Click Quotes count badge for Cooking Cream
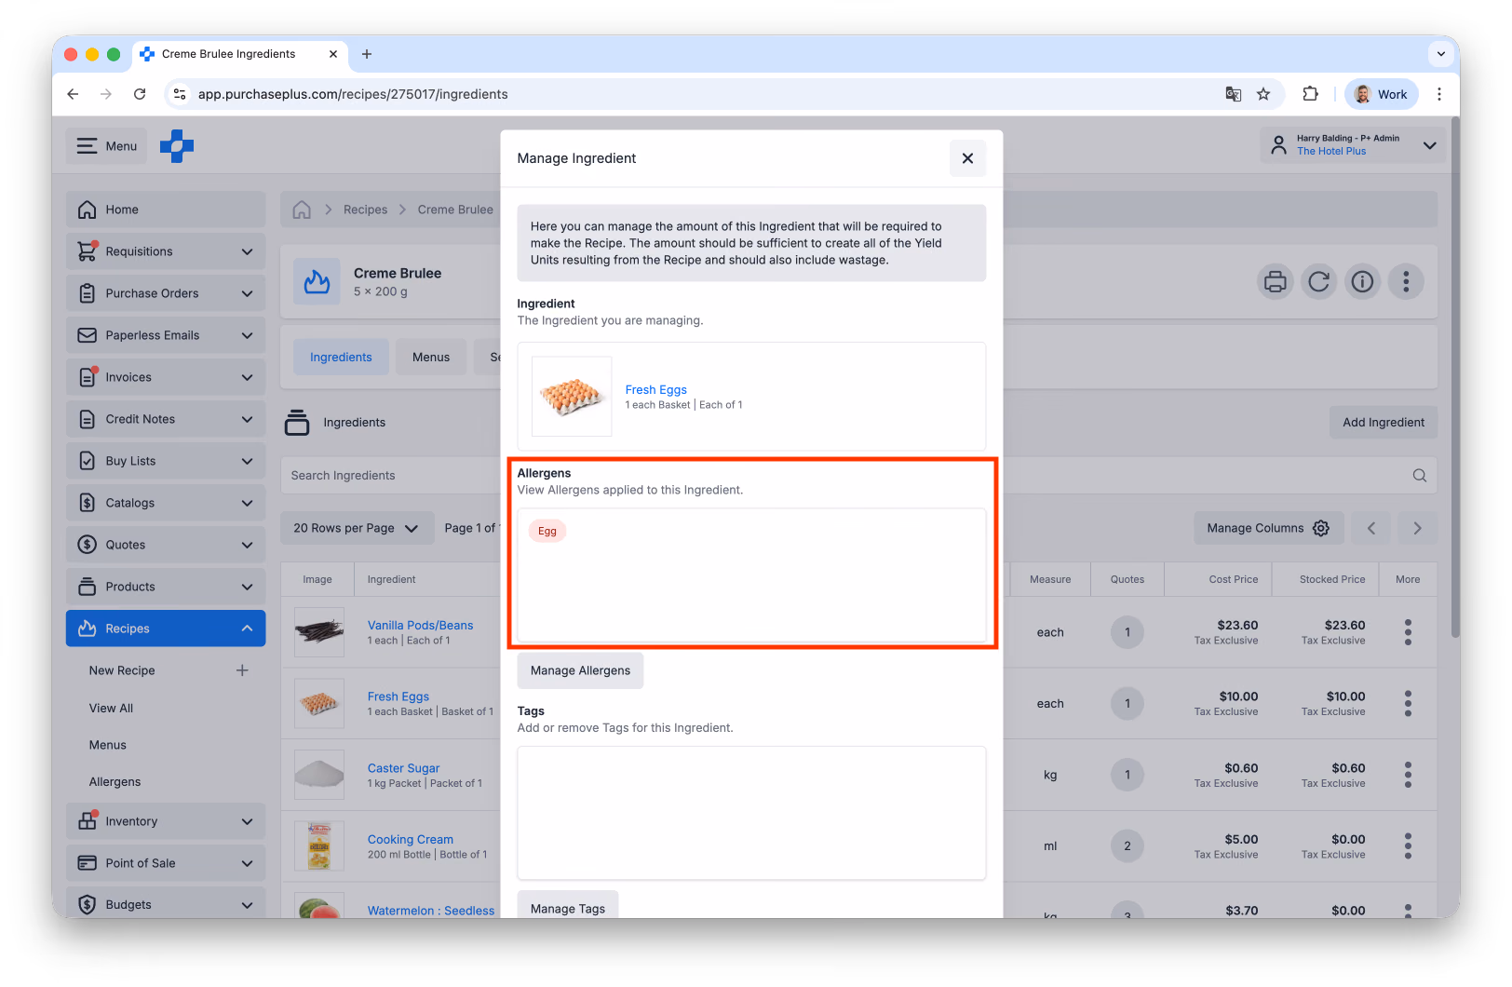This screenshot has height=987, width=1512. click(x=1127, y=846)
